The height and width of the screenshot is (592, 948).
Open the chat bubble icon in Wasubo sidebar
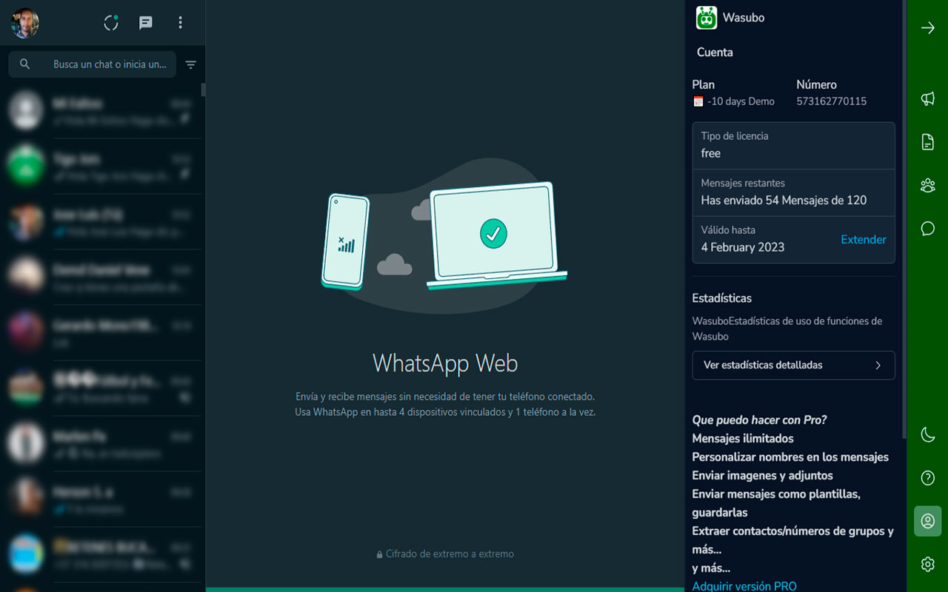point(927,229)
